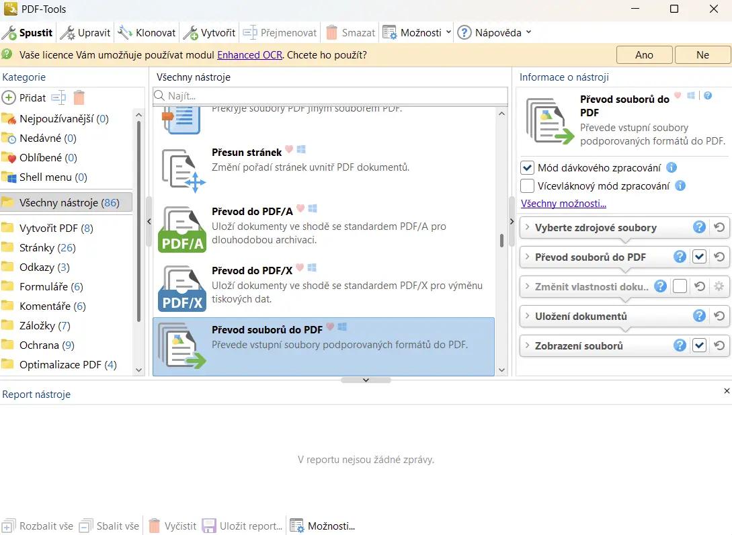
Task: Select the Všechny nástroje category
Action: click(67, 202)
